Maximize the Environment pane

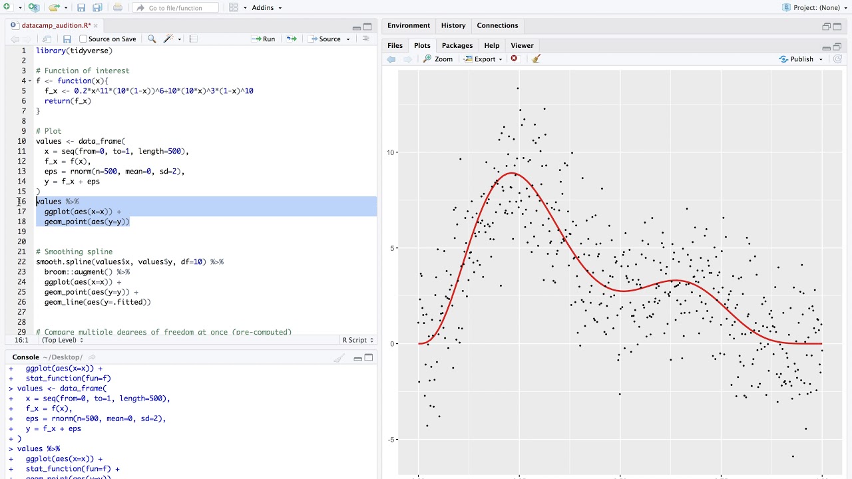[838, 27]
